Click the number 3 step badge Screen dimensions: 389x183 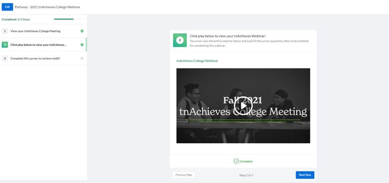5,58
